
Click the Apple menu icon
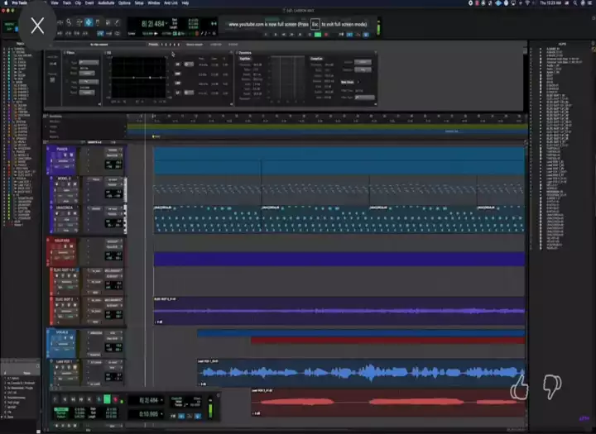5,3
